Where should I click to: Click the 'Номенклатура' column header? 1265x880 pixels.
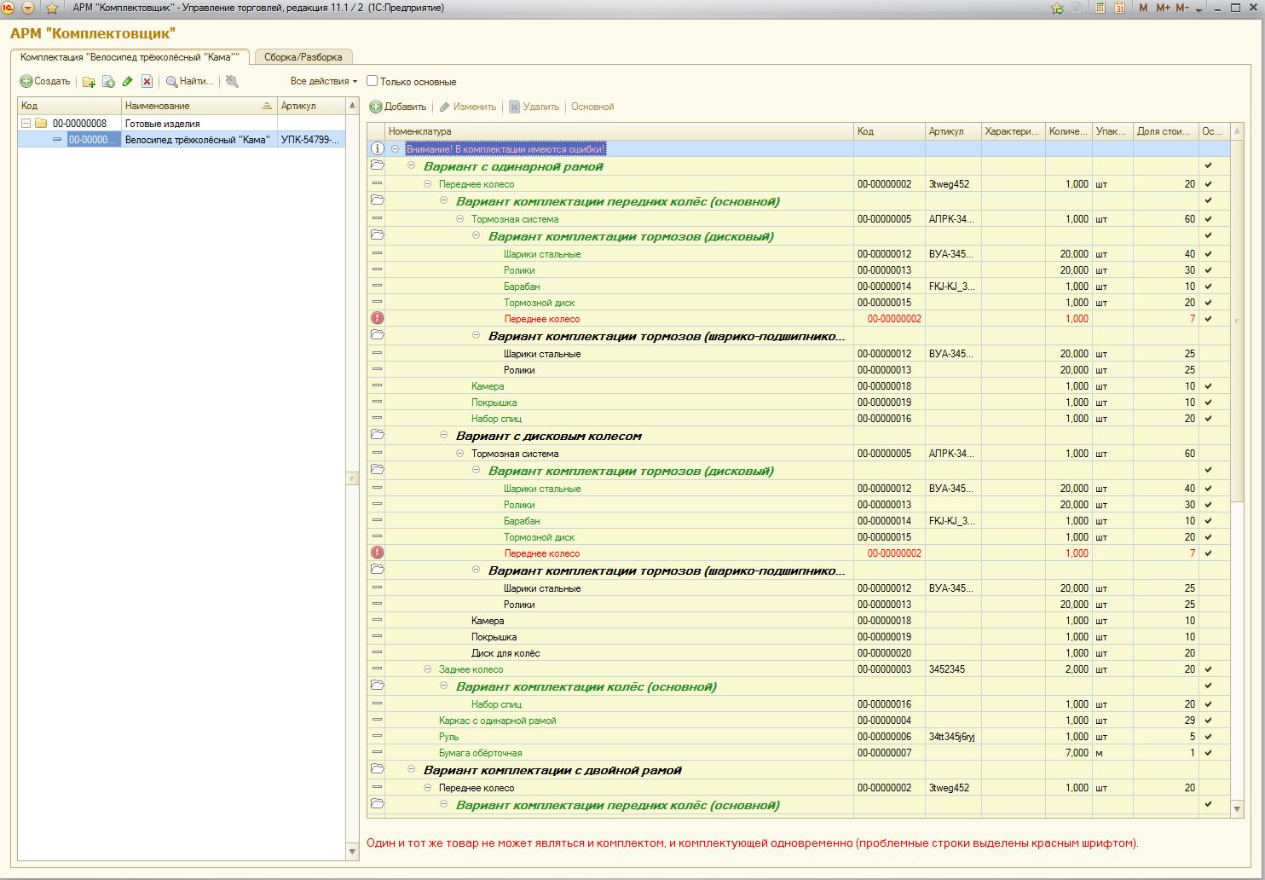[x=619, y=131]
